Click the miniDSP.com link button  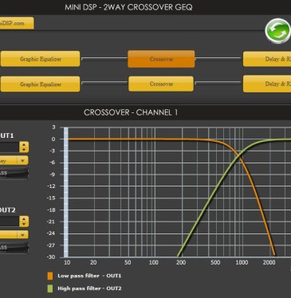point(17,23)
